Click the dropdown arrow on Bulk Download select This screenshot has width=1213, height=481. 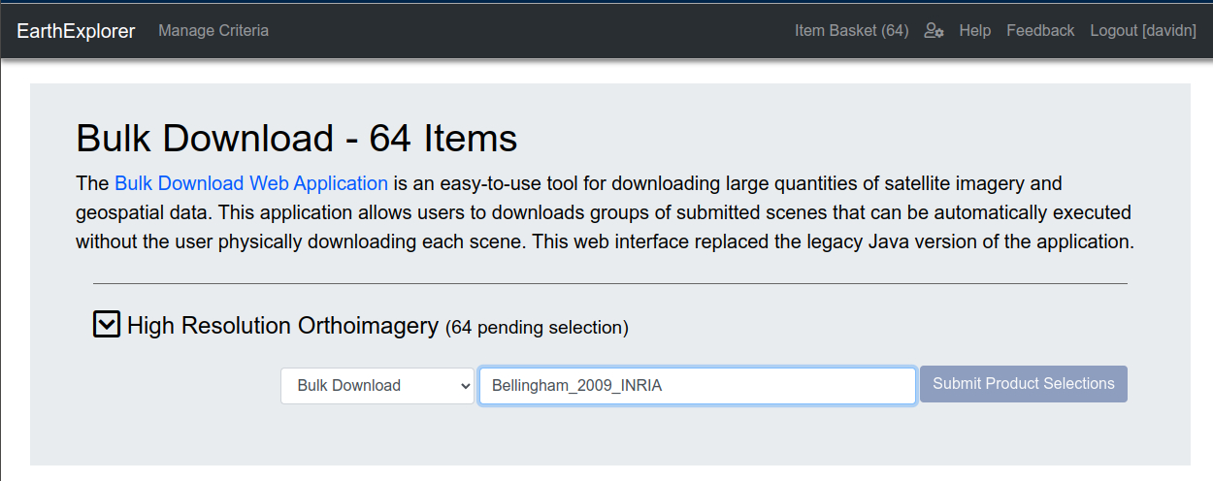coord(462,385)
